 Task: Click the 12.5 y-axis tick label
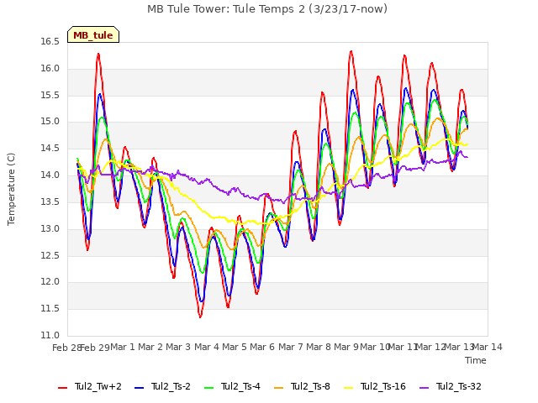[x=50, y=255]
